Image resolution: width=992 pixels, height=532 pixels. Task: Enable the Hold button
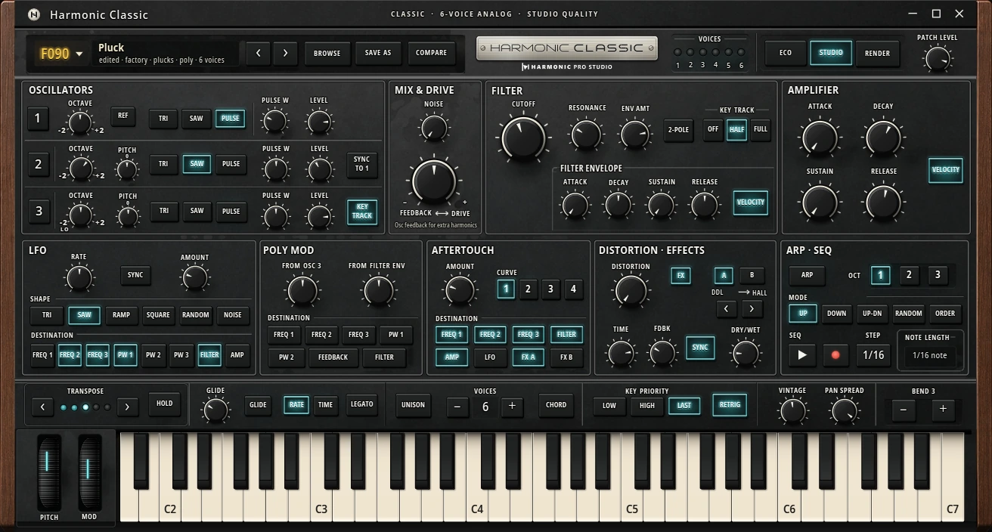pyautogui.click(x=164, y=404)
